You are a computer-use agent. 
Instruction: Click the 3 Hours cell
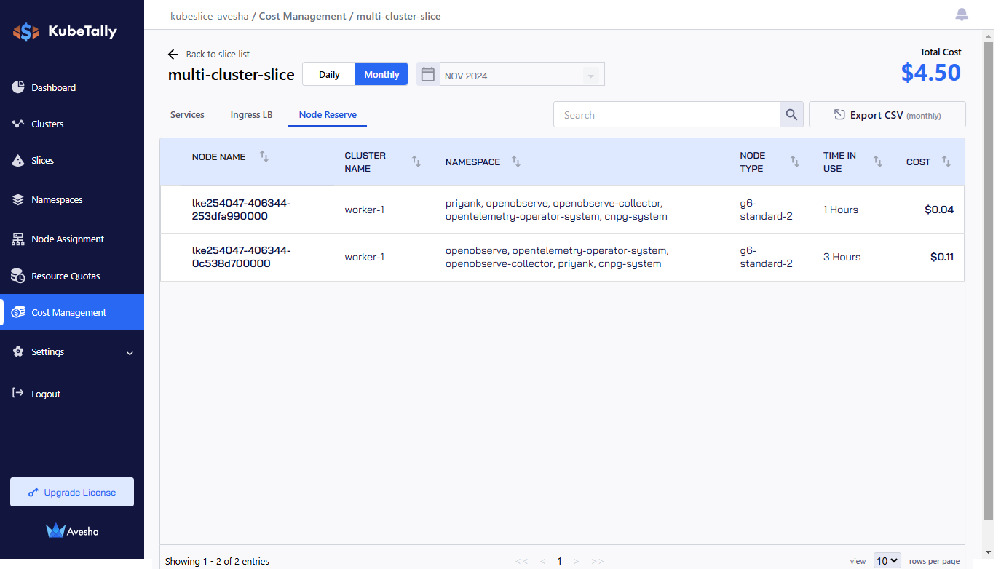point(842,257)
